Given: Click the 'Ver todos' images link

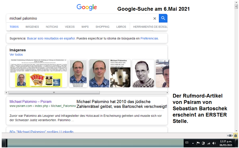Looking at the screenshot, I should 16,54.
